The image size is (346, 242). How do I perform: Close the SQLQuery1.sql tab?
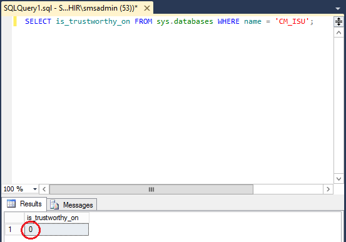tap(147, 8)
